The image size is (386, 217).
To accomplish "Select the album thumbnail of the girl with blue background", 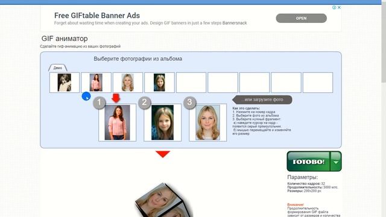I will coord(159,83).
